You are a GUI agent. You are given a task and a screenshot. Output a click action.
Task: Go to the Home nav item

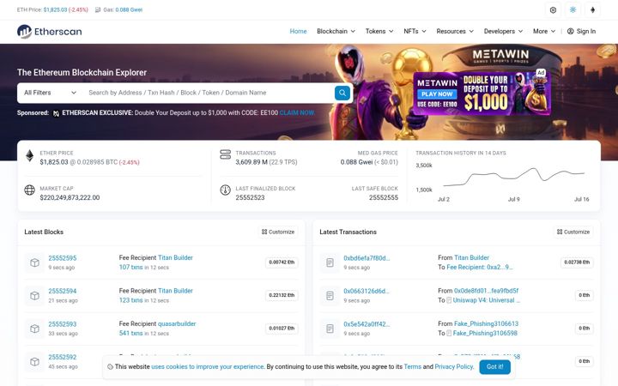pos(298,31)
